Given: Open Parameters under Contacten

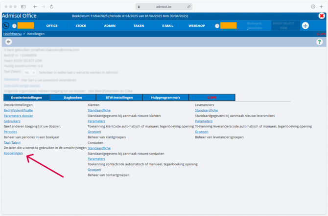Looking at the screenshot, I should (96, 159).
